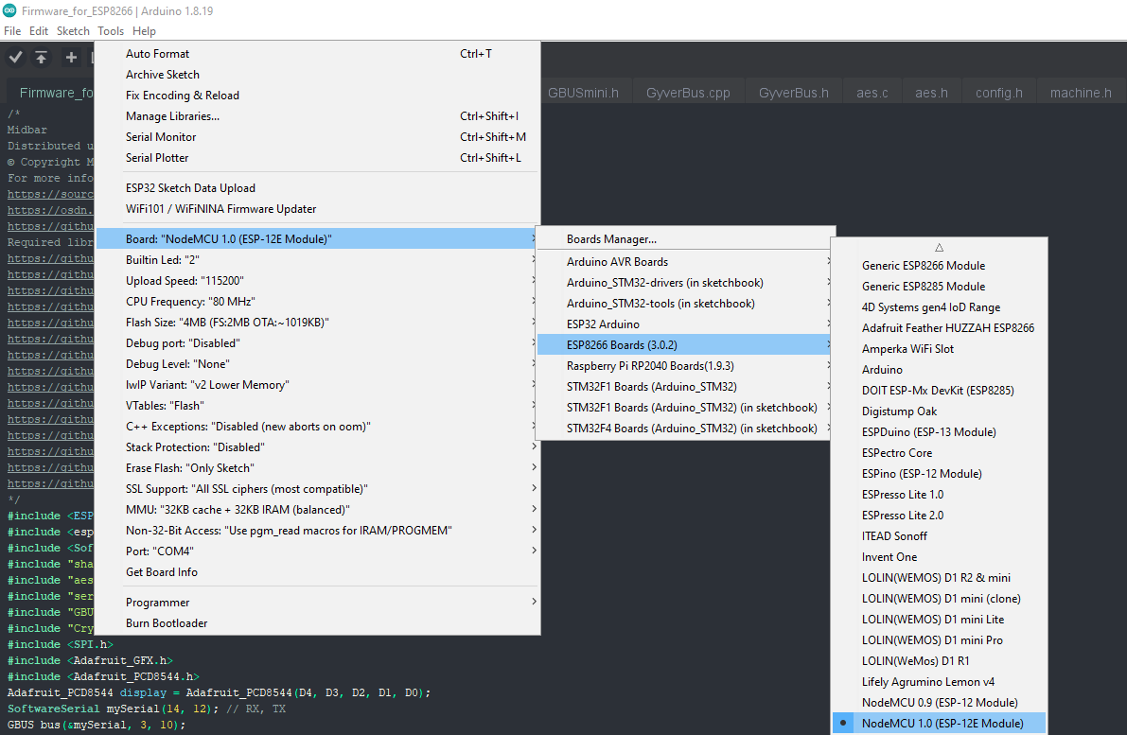
Task: Expand the Board: NodeMCU 1.0 submenu
Action: click(318, 238)
